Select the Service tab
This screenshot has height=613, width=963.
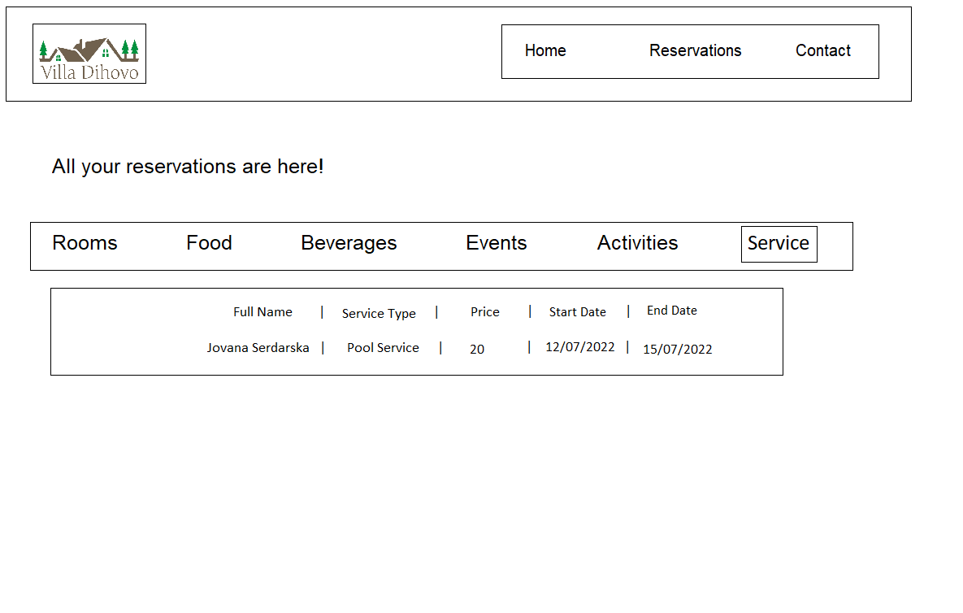pos(779,244)
